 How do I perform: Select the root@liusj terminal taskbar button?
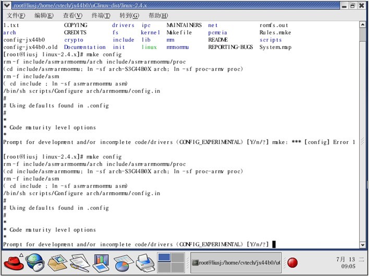[x=236, y=262]
